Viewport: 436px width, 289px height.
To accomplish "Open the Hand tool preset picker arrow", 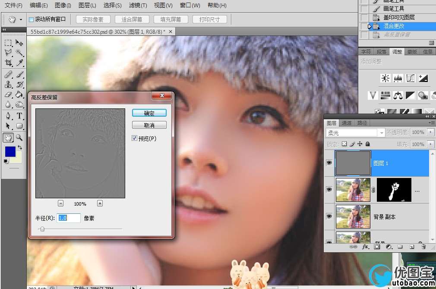I will [21, 20].
